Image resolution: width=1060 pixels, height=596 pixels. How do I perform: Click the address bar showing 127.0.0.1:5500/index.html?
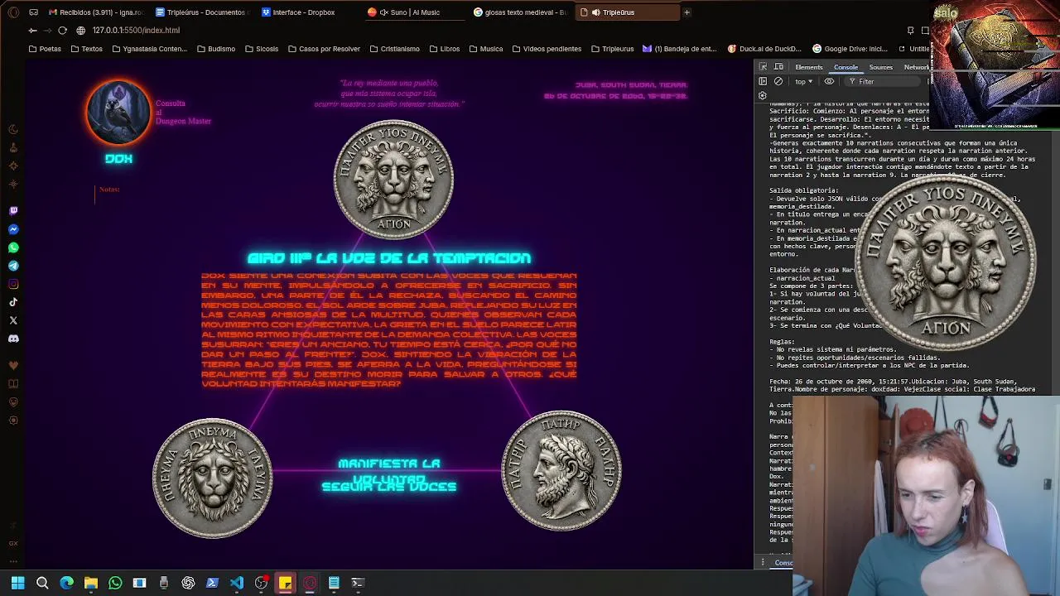coord(136,31)
